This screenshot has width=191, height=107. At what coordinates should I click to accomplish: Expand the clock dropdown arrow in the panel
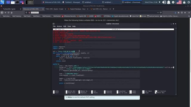pyautogui.click(x=160, y=2)
